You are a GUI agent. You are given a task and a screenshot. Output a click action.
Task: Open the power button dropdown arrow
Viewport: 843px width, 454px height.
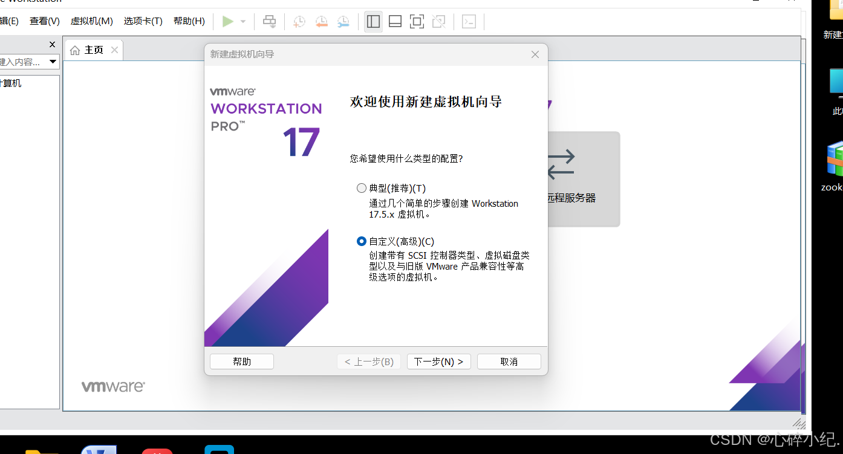pyautogui.click(x=242, y=21)
